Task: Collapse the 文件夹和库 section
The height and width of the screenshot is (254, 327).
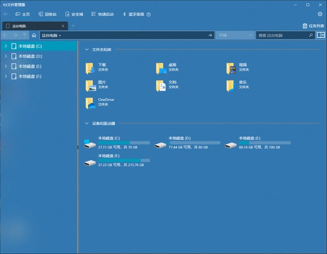Action: pyautogui.click(x=87, y=50)
